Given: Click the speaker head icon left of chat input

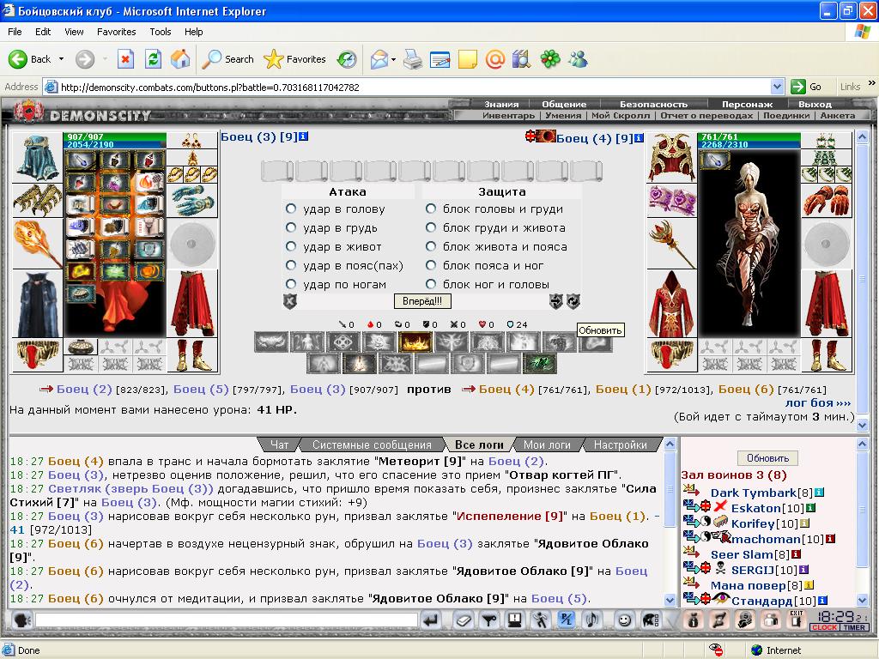Looking at the screenshot, I should 21,620.
